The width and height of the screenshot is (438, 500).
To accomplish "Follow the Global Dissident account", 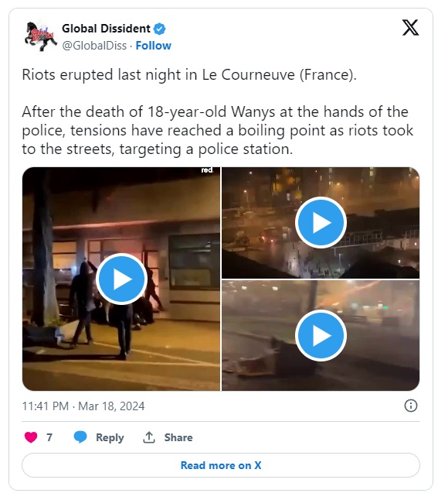I will [154, 46].
